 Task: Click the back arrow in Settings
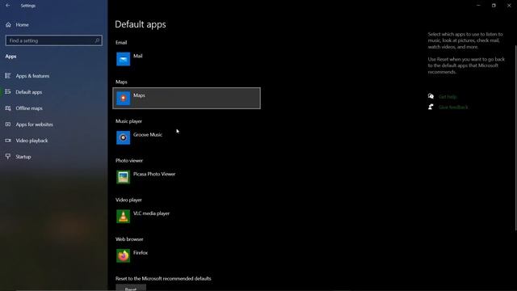pyautogui.click(x=7, y=6)
